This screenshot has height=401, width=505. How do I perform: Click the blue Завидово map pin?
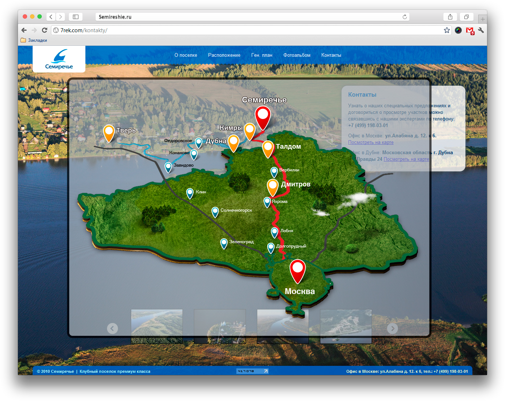[168, 167]
